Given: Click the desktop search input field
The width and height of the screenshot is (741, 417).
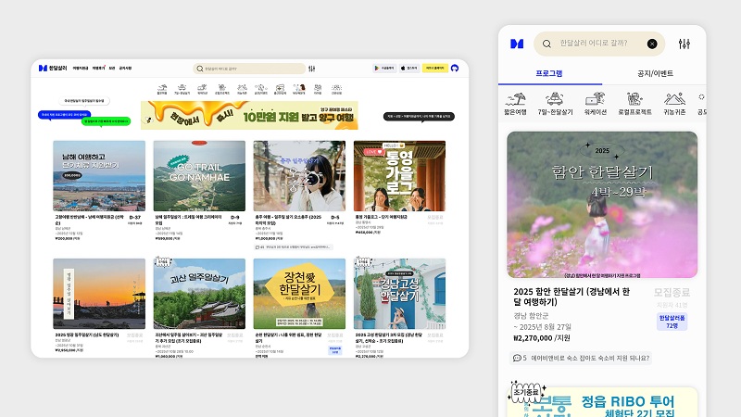Looking at the screenshot, I should pyautogui.click(x=250, y=68).
